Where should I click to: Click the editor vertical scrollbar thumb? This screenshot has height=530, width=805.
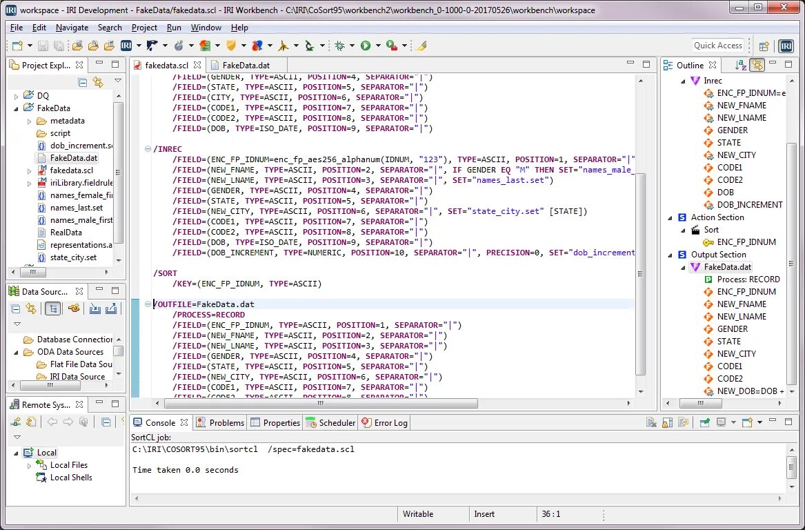pos(640,274)
